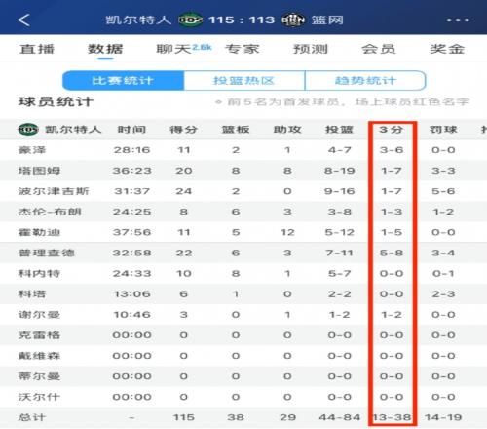The image size is (487, 429).
Task: Switch to the 直播 tab
Action: pos(37,49)
